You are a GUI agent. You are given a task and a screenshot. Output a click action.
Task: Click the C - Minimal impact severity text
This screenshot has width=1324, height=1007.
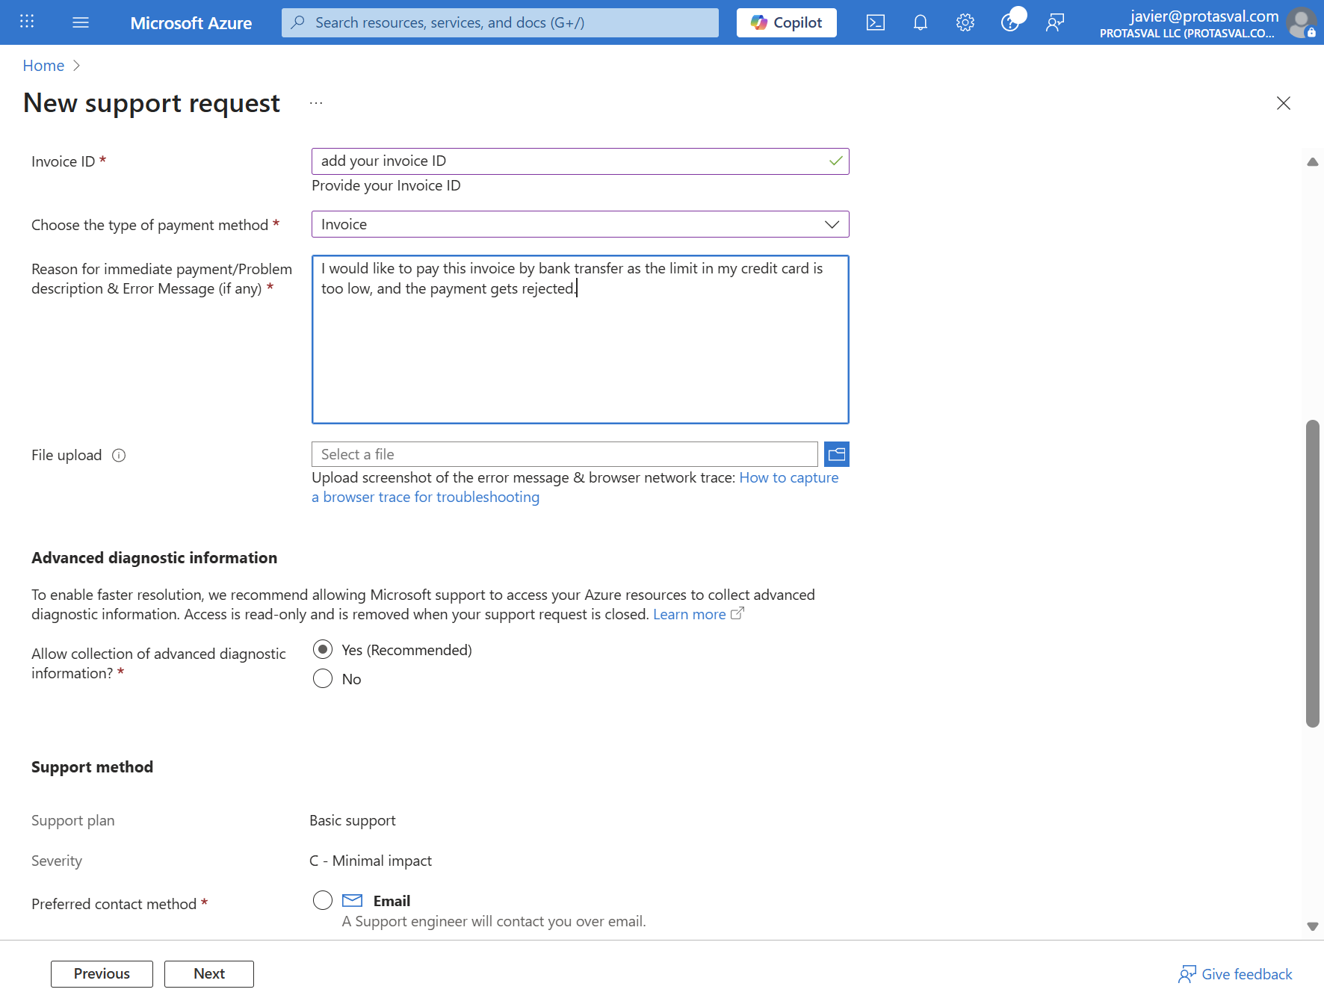click(371, 861)
